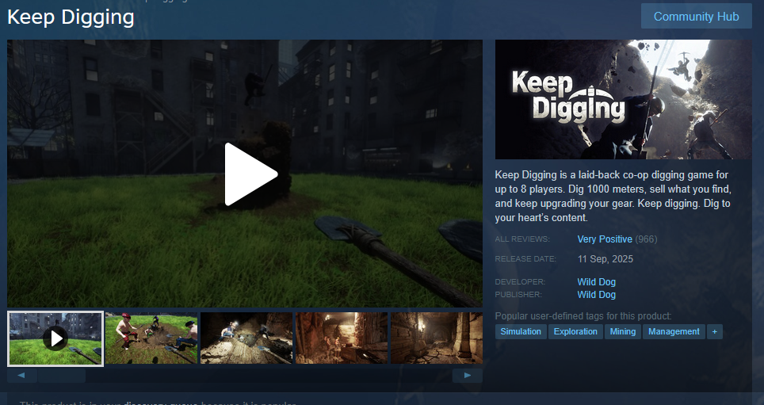
Task: Select the stone corridor screenshot thumbnail
Action: click(437, 338)
